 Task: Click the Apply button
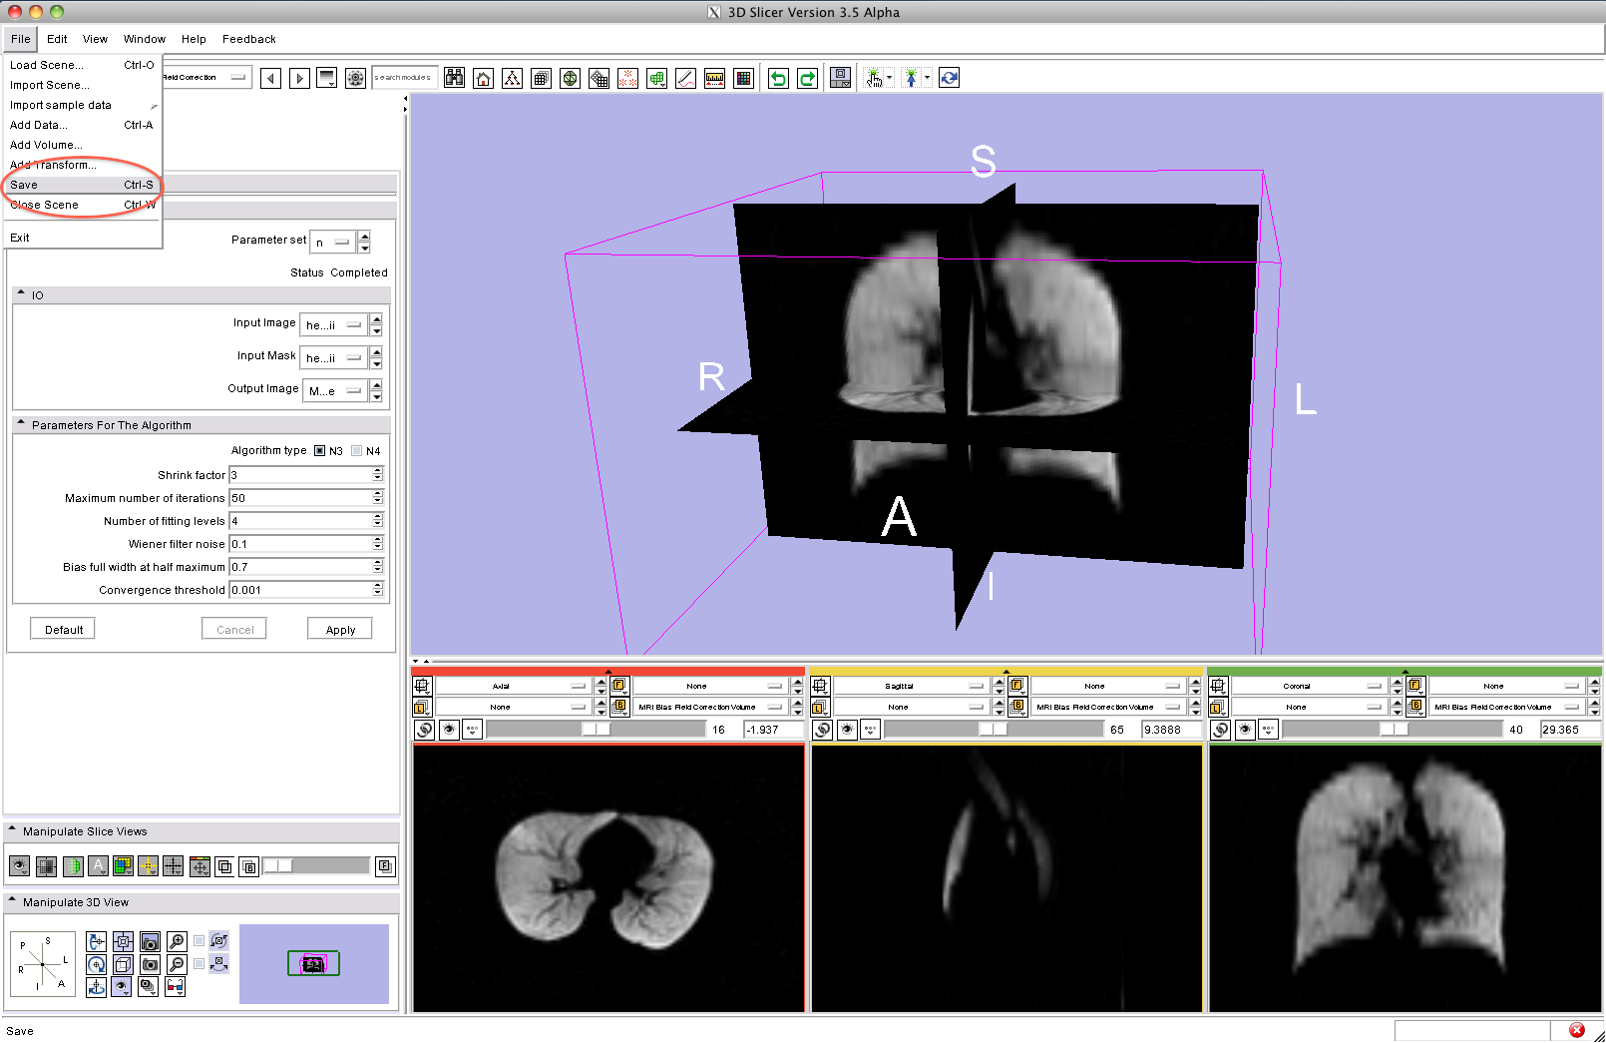pos(340,630)
